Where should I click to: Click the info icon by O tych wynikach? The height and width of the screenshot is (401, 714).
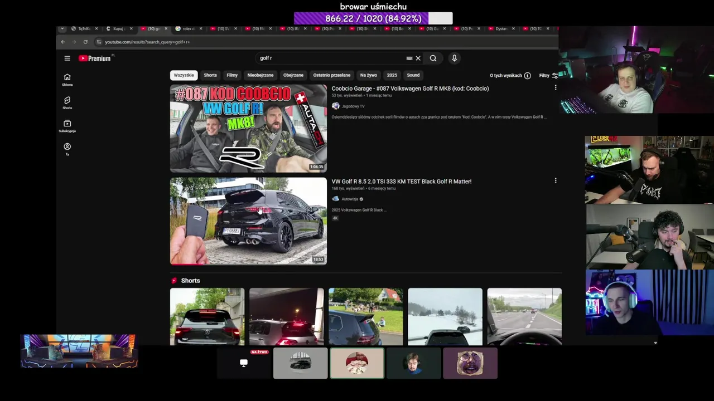527,75
